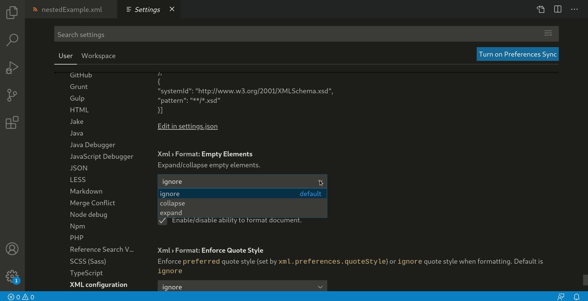Toggle the format document checkbox
The height and width of the screenshot is (301, 588).
point(162,221)
